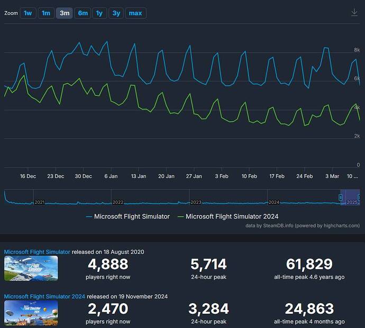The height and width of the screenshot is (328, 365).
Task: Pick the 3y zoom option
Action: tap(116, 13)
